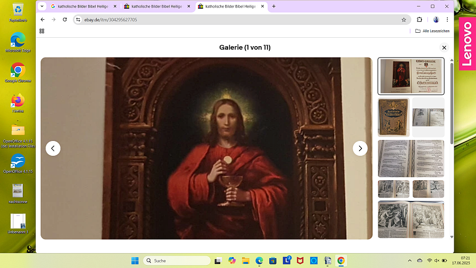The height and width of the screenshot is (268, 476).
Task: Click the Chrome icon in the taskbar
Action: click(x=341, y=261)
